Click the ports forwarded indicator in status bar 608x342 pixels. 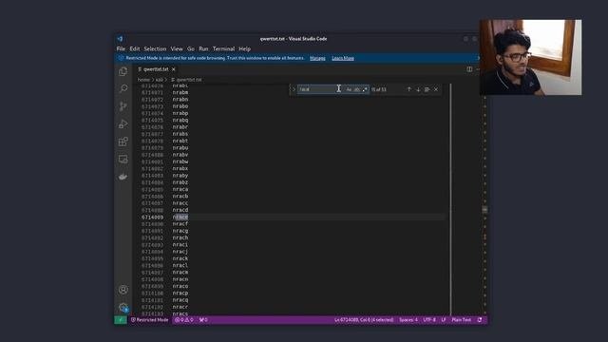[x=203, y=320]
